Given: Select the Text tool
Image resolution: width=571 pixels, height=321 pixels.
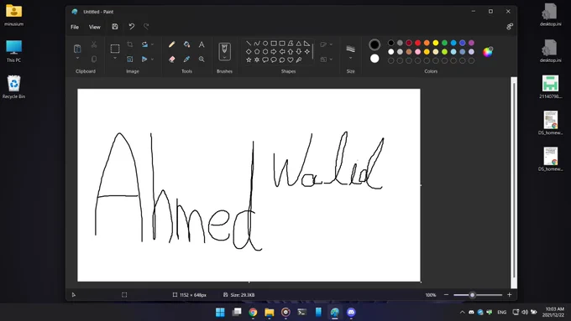Looking at the screenshot, I should [x=202, y=44].
